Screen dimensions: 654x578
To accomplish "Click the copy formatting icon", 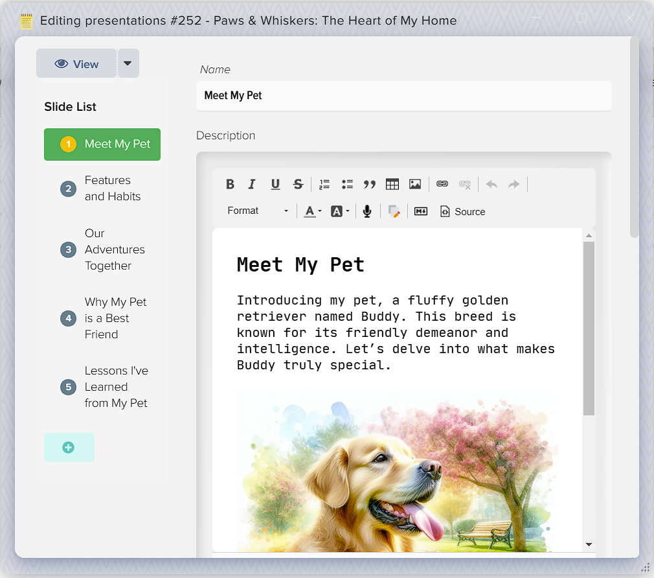I will (394, 211).
